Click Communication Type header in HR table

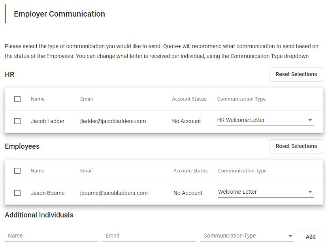pyautogui.click(x=241, y=99)
